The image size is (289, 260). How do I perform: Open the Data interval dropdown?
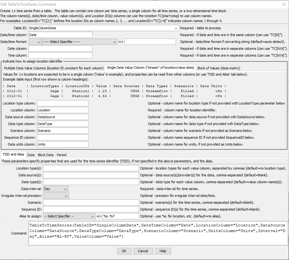[x=56, y=189]
